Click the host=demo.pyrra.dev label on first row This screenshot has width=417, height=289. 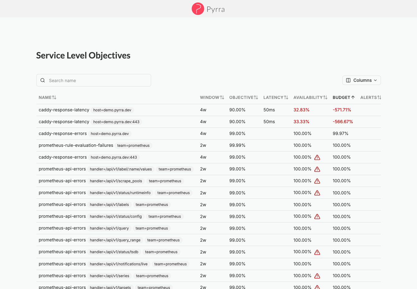[112, 110]
